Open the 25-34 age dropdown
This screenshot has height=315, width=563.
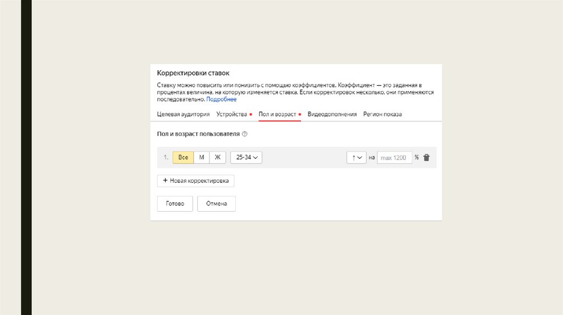(246, 157)
